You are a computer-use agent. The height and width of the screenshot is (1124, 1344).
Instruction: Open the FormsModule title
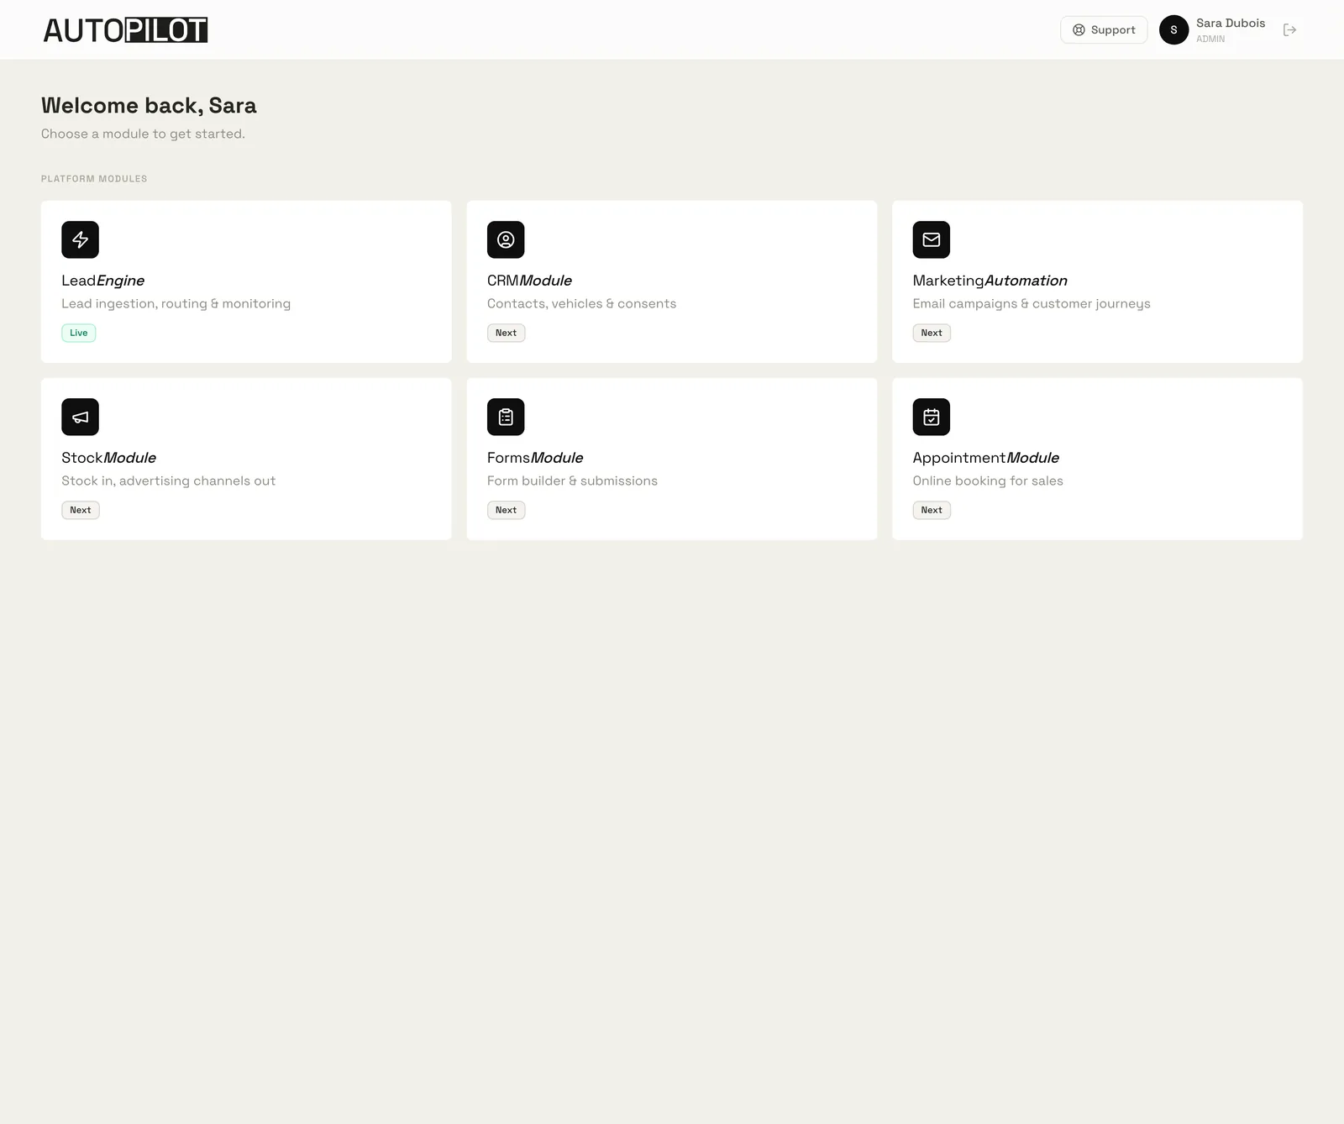(x=535, y=458)
